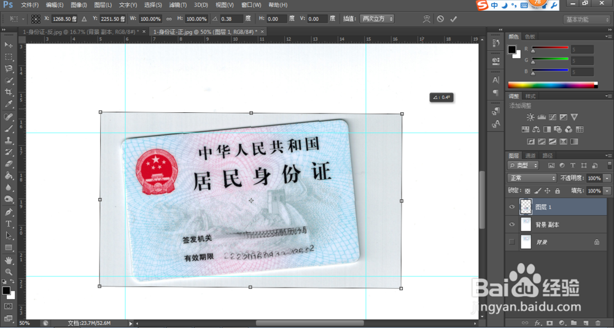Image resolution: width=614 pixels, height=328 pixels.
Task: Open the 基本功能 workspace dropdown
Action: click(586, 19)
